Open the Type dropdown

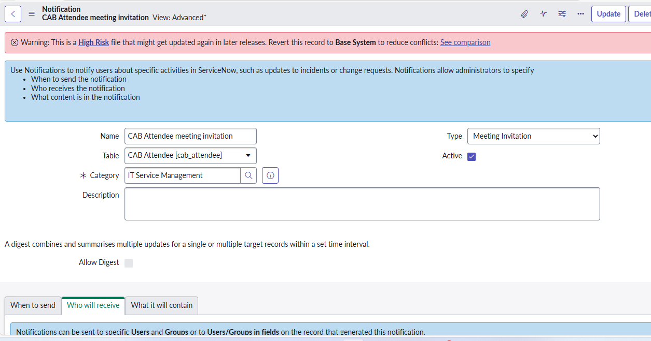point(533,136)
